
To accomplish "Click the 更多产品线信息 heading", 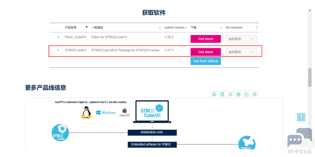I will coord(46,88).
